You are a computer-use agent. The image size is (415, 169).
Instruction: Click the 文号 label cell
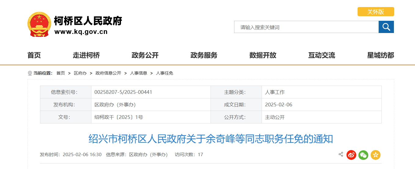click(x=66, y=117)
